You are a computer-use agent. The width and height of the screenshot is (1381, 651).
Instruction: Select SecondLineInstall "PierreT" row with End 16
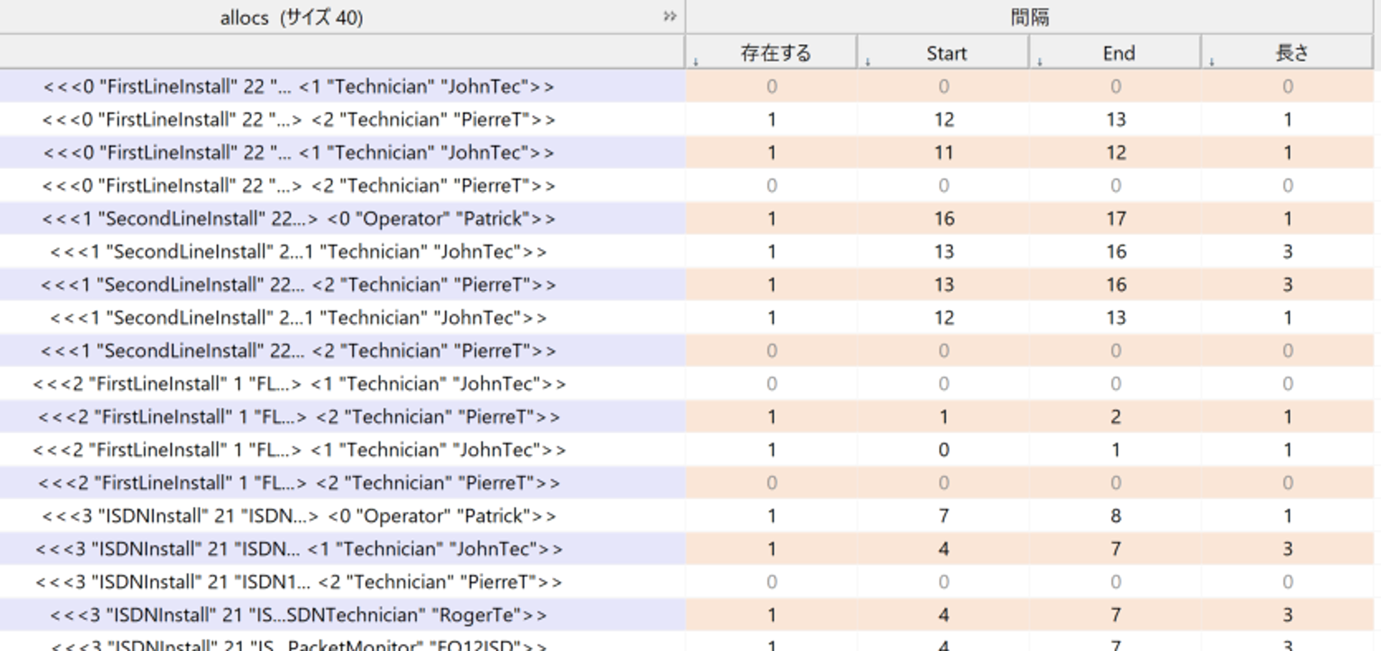tap(687, 284)
